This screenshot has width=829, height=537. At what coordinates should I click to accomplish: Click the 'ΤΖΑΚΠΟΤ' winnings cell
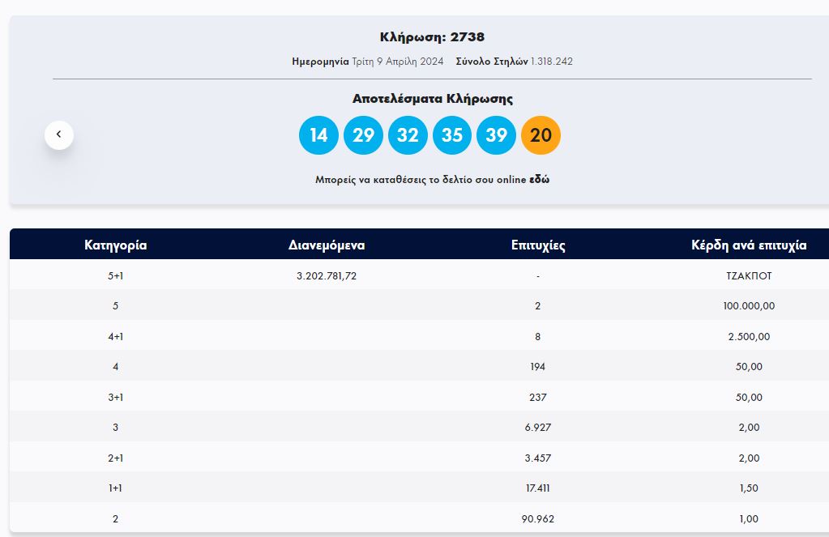pyautogui.click(x=749, y=275)
